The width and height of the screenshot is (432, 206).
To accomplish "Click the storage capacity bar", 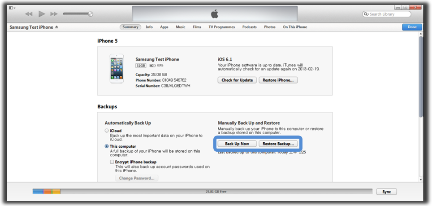I will coord(203,191).
